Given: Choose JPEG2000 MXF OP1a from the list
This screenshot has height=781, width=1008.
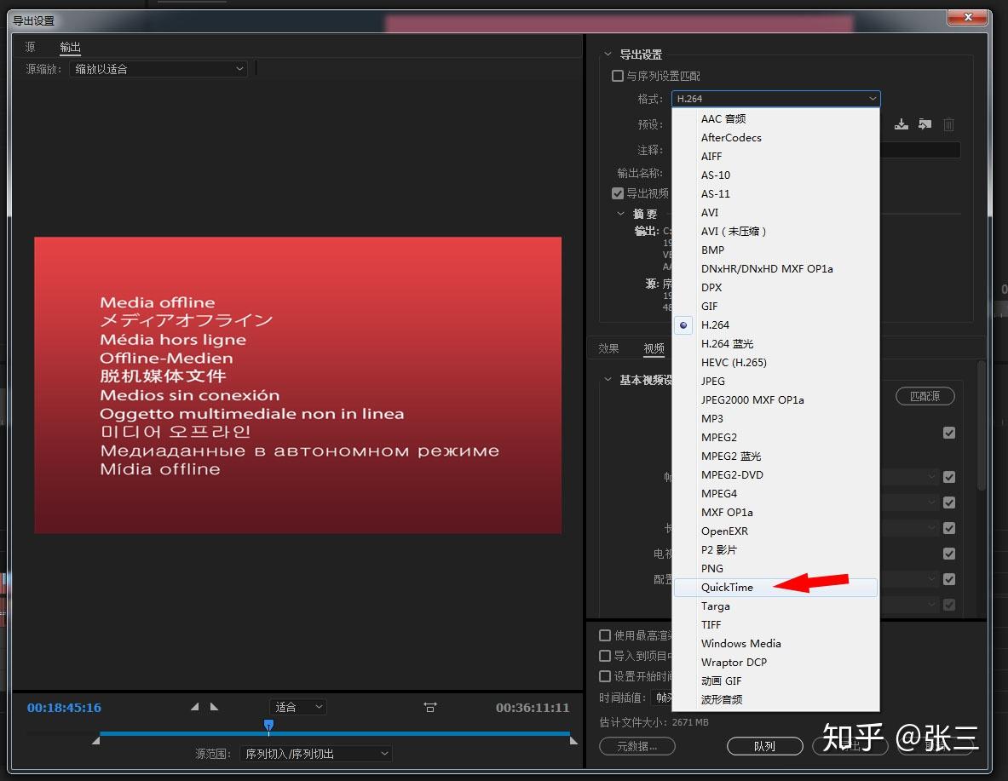Looking at the screenshot, I should coord(776,399).
